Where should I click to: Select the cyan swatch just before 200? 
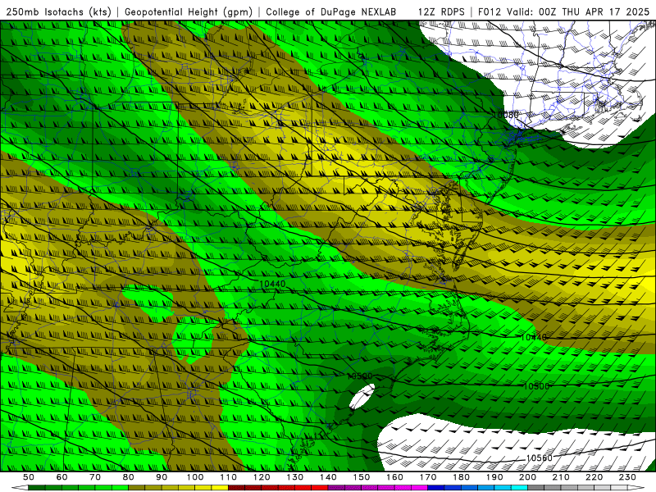[519, 488]
